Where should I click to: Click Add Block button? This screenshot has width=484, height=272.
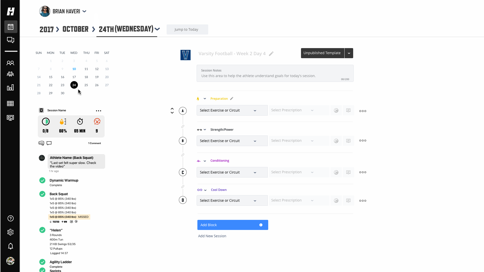(233, 225)
